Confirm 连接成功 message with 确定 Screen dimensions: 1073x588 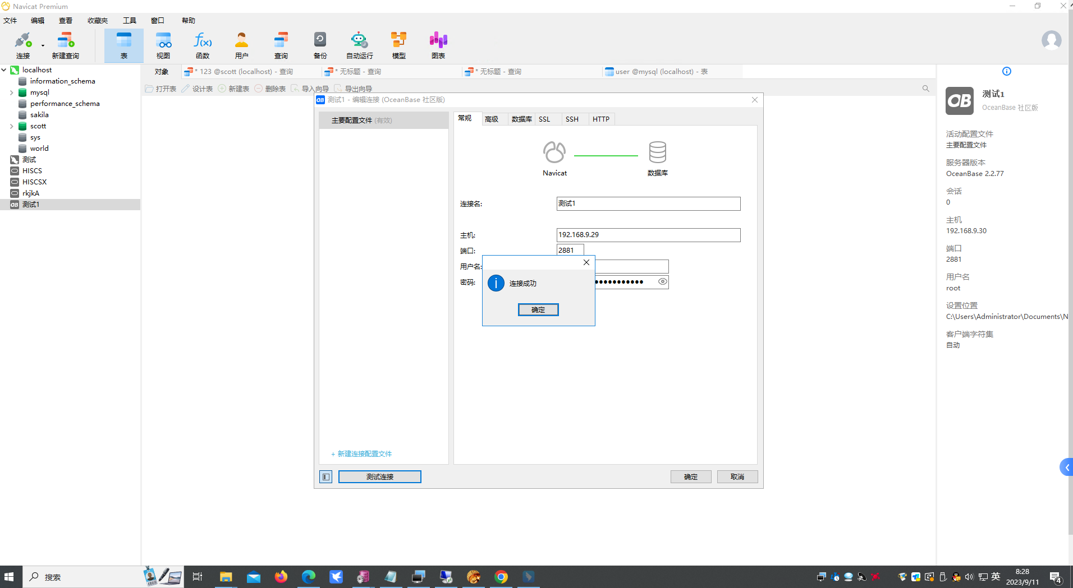point(538,309)
